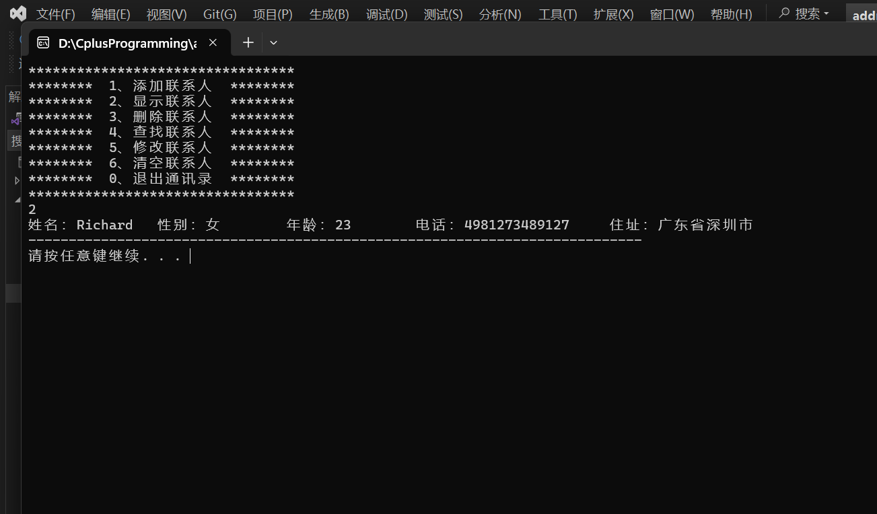Click menu line 2、显示联系人
This screenshot has height=514, width=877.
160,102
